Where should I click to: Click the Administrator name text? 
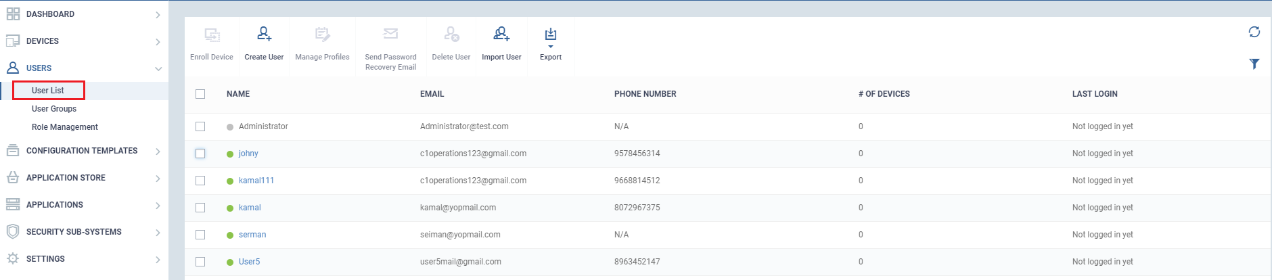[x=263, y=126]
